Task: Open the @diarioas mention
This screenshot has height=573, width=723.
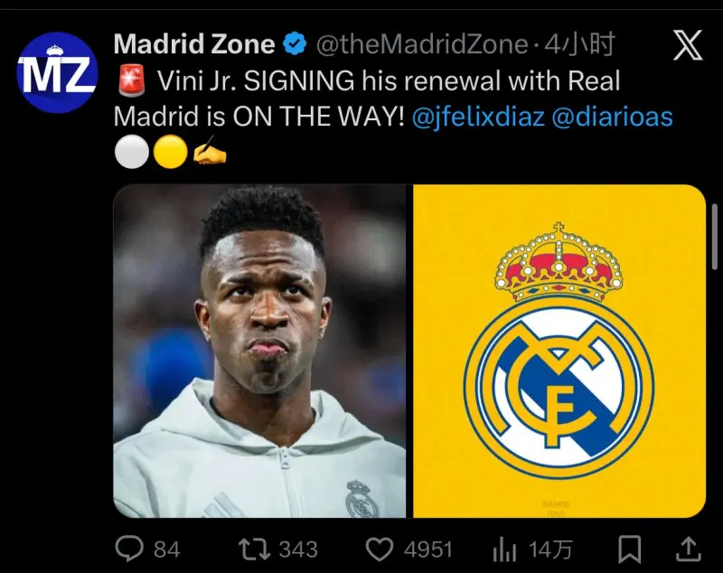Action: 612,117
